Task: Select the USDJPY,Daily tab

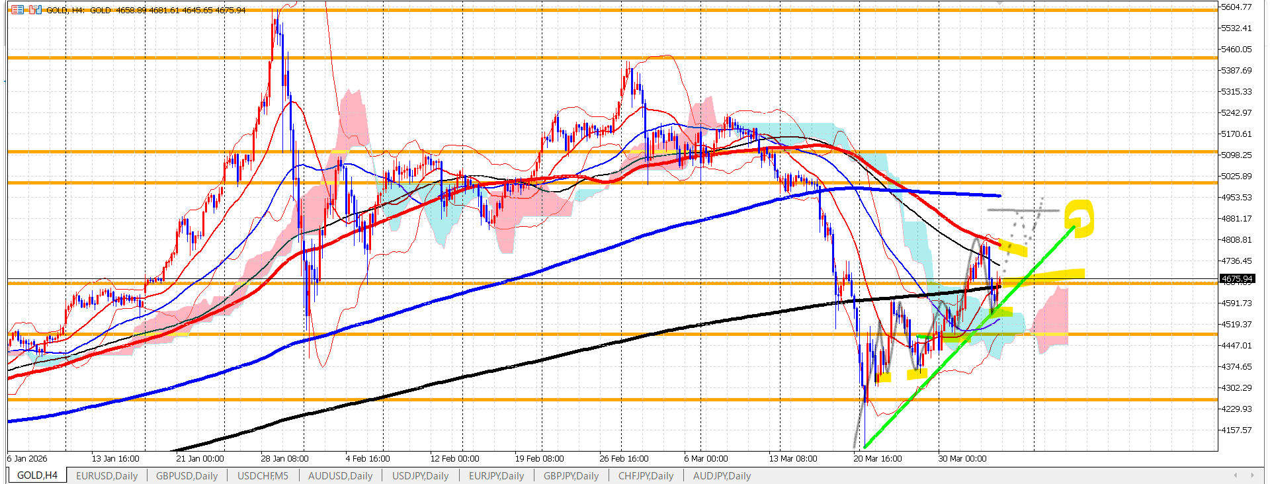Action: (x=420, y=475)
